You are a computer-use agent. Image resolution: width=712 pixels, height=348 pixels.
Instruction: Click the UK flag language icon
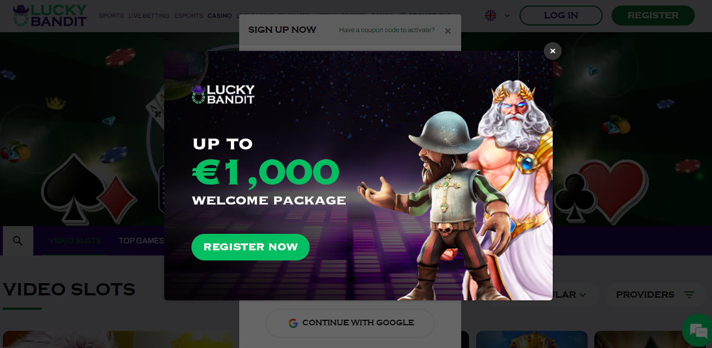491,16
